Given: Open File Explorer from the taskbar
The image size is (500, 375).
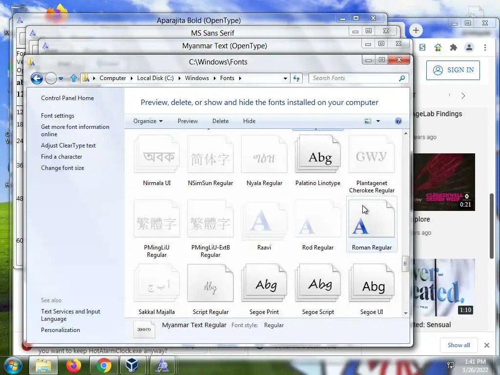Looking at the screenshot, I should (x=43, y=365).
